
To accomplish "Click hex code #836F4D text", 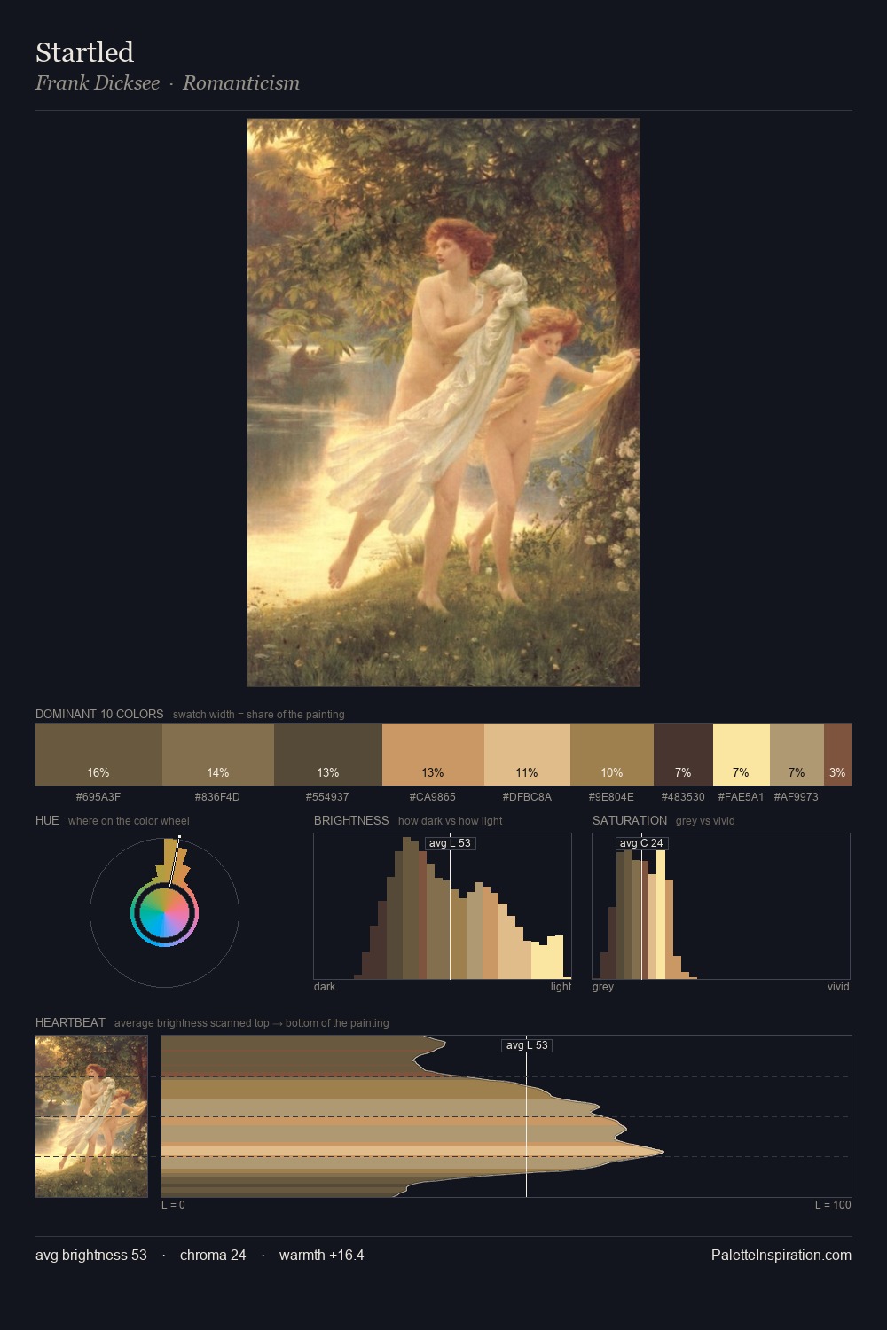I will pyautogui.click(x=217, y=796).
